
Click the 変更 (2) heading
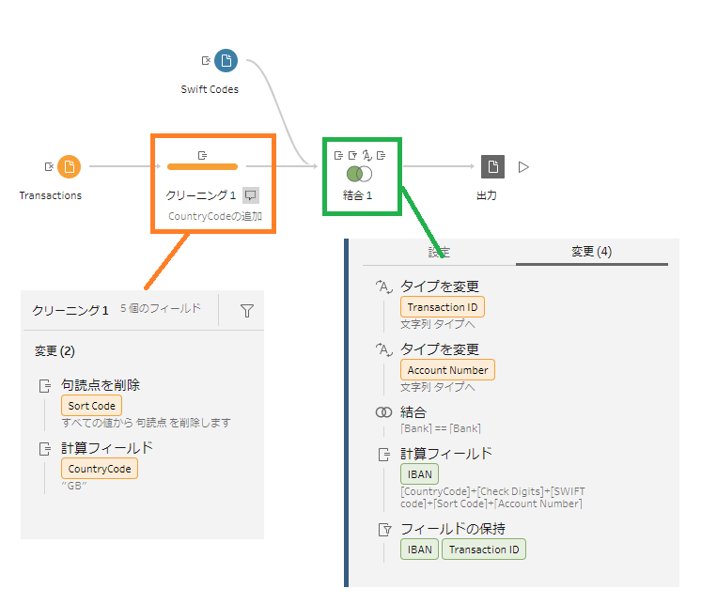(x=55, y=351)
